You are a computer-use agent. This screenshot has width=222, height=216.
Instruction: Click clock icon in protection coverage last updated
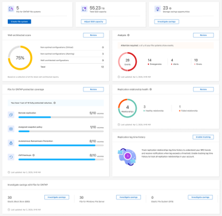(9, 172)
